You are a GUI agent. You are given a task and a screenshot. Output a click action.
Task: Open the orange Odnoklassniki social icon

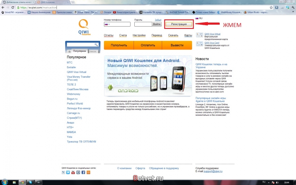88,172
